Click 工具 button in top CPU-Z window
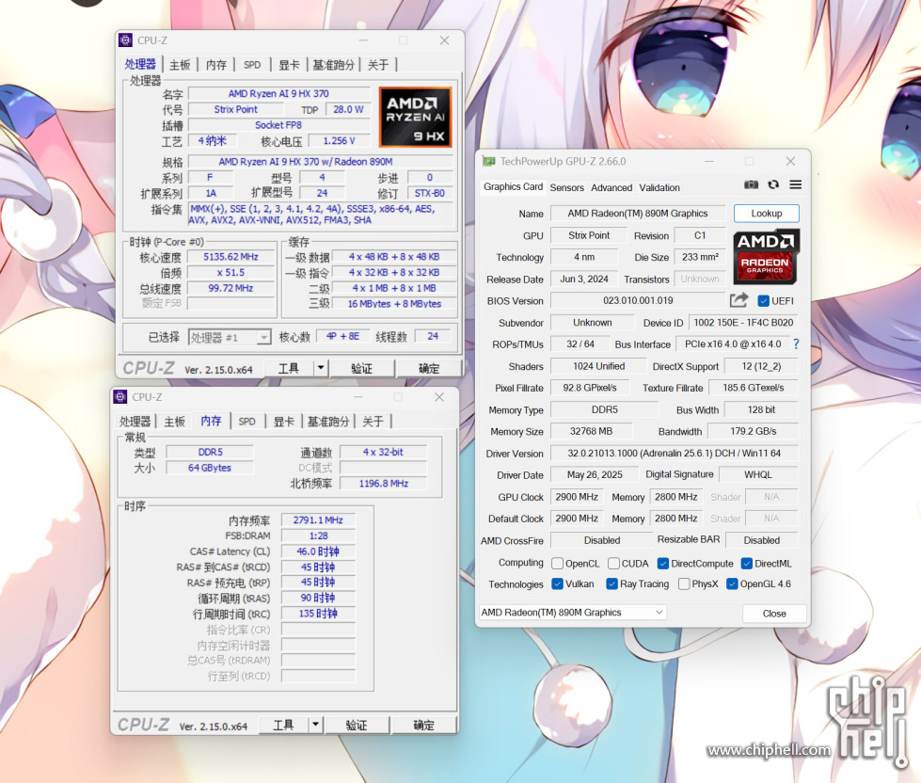Viewport: 921px width, 783px height. [x=289, y=368]
